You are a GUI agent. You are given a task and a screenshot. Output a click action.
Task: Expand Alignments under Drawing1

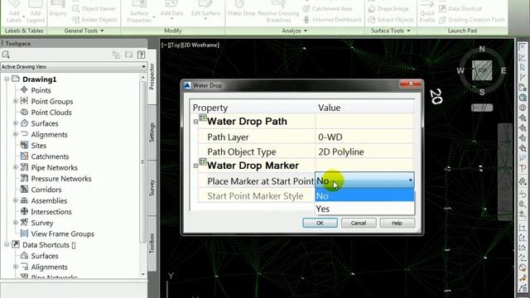coord(15,134)
